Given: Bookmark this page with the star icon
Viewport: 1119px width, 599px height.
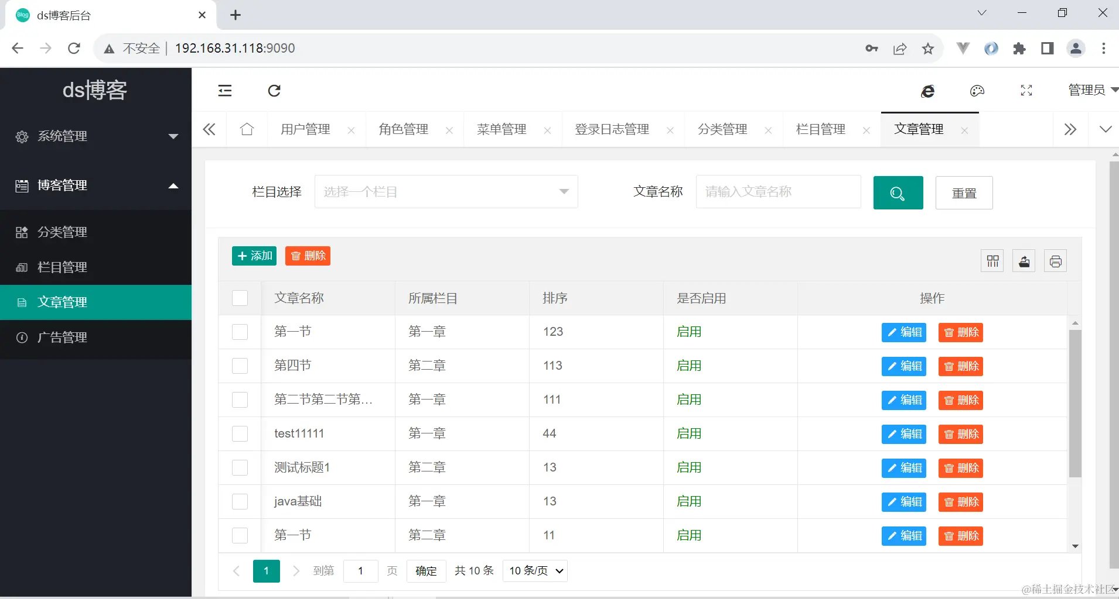Looking at the screenshot, I should click(x=928, y=49).
